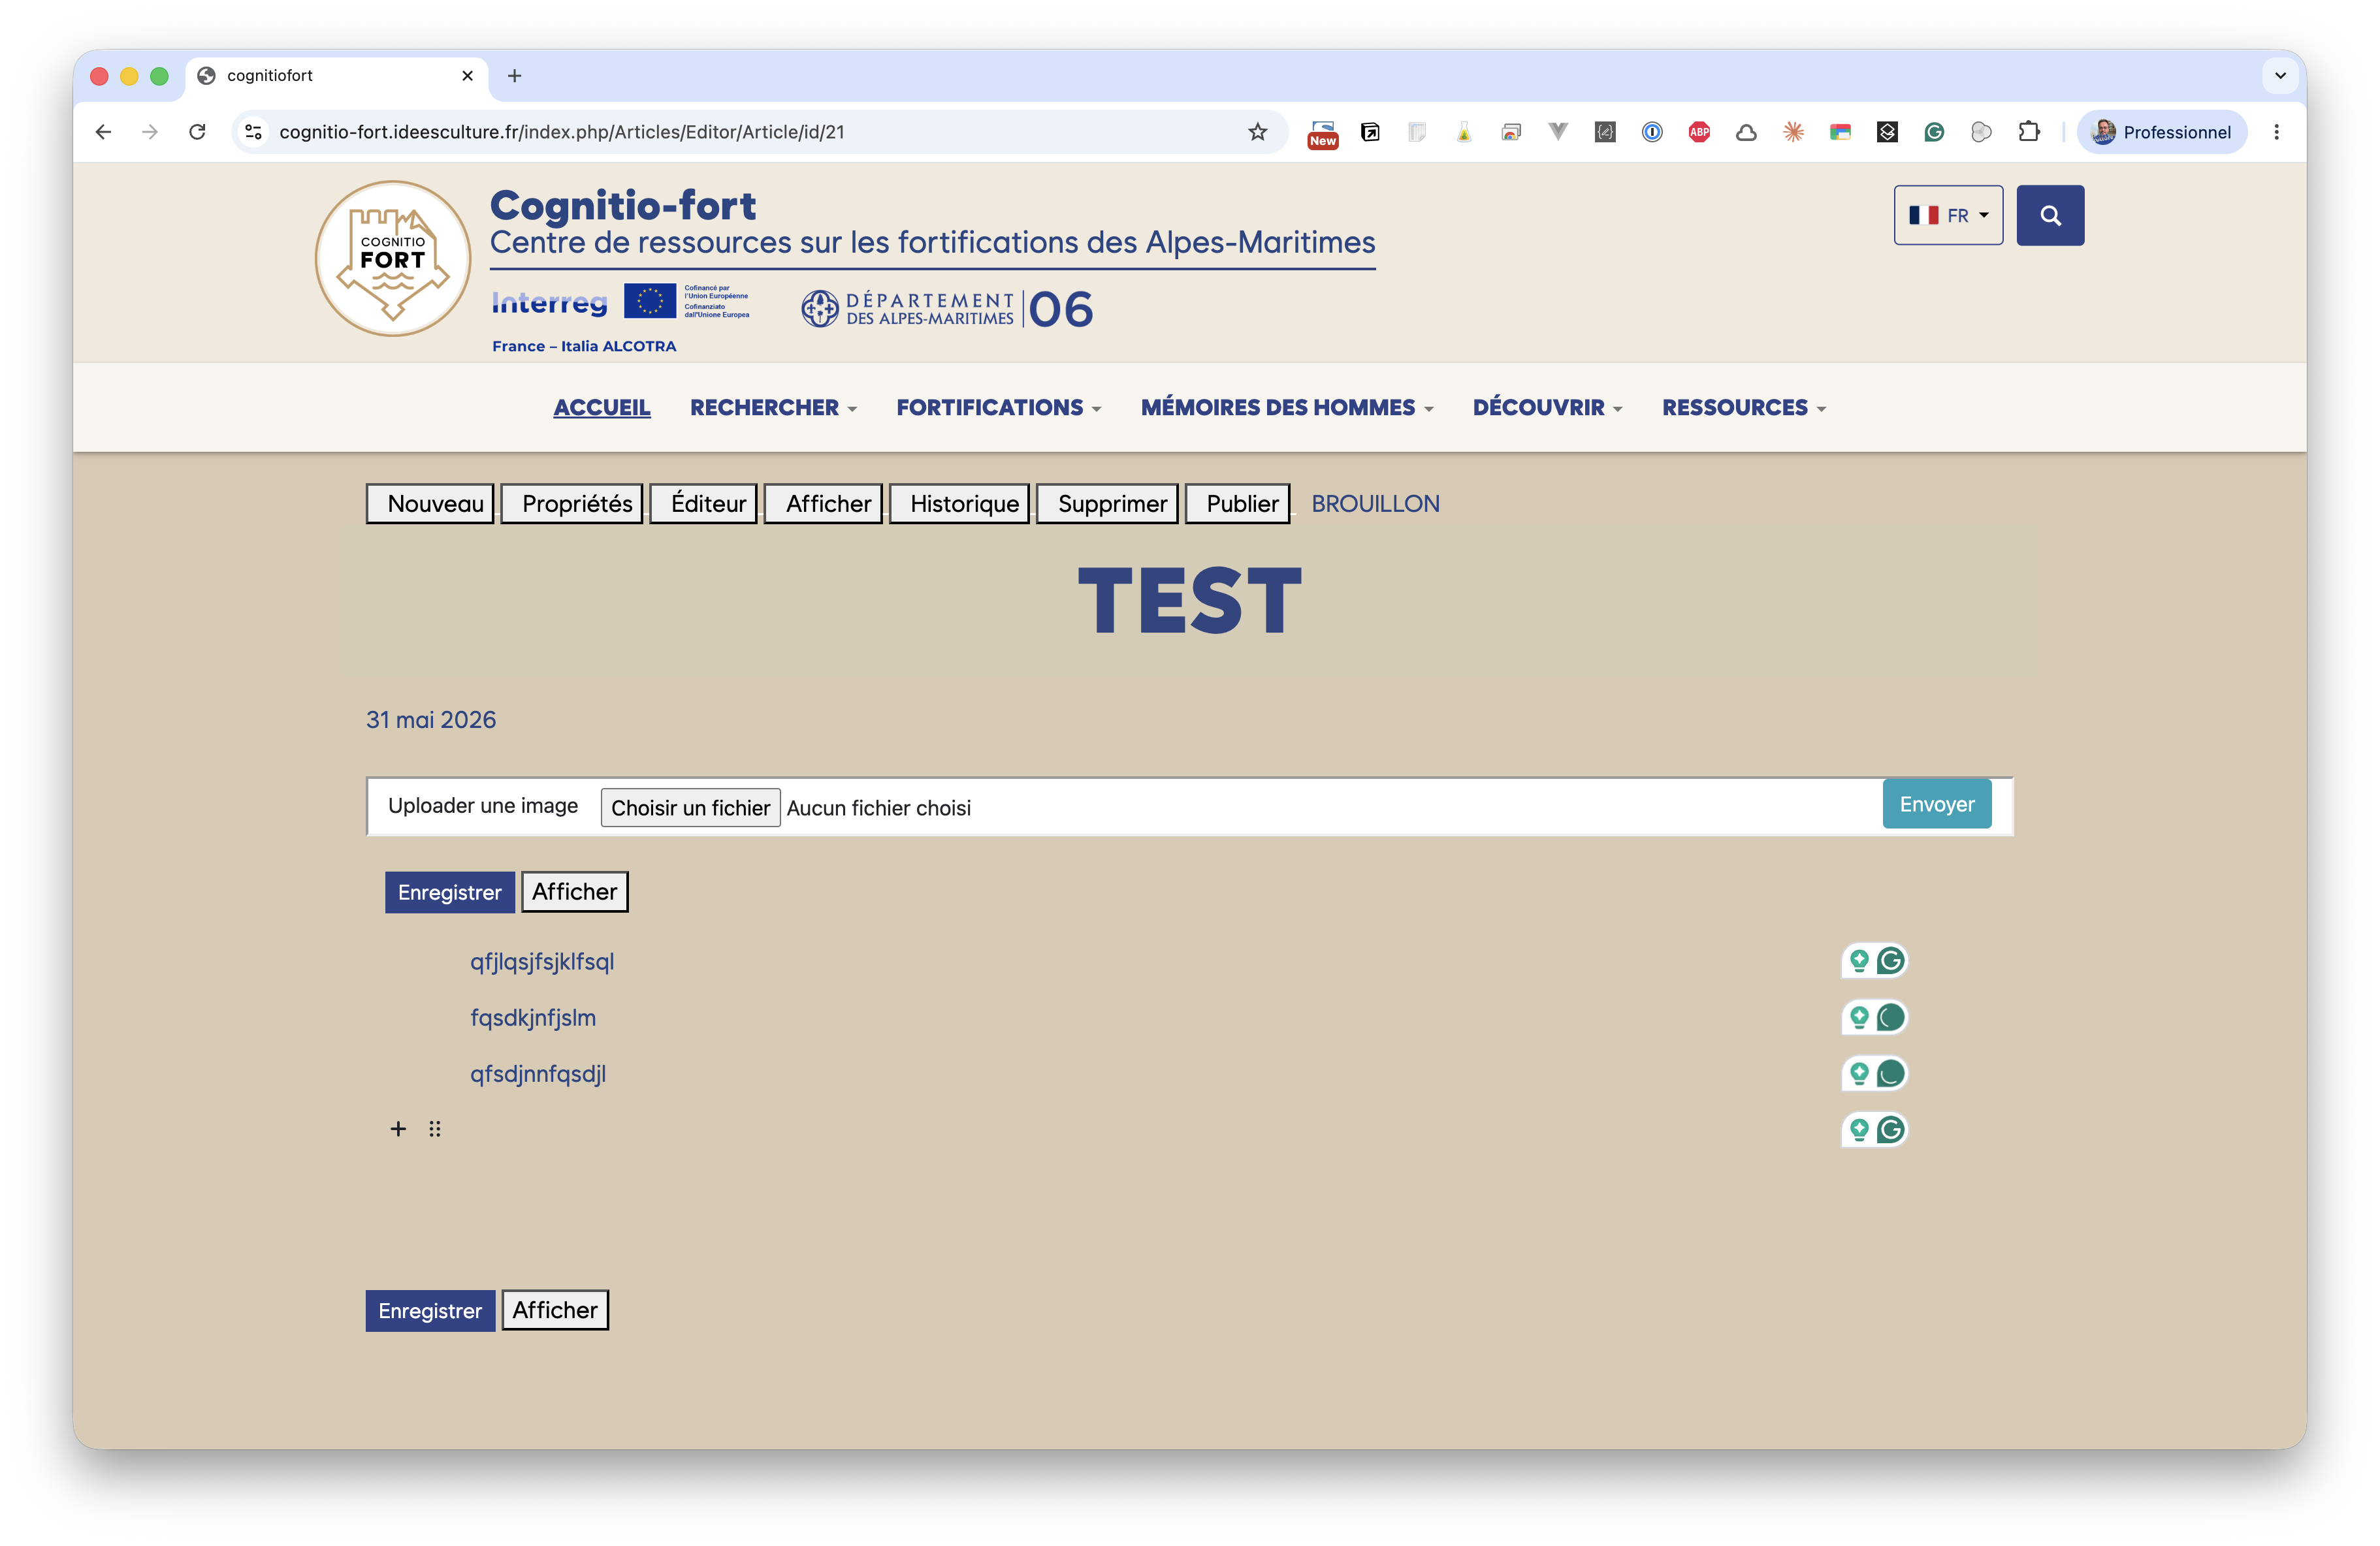The width and height of the screenshot is (2380, 1546).
Task: Open the Extensions puzzle piece menu
Action: pyautogui.click(x=2028, y=132)
